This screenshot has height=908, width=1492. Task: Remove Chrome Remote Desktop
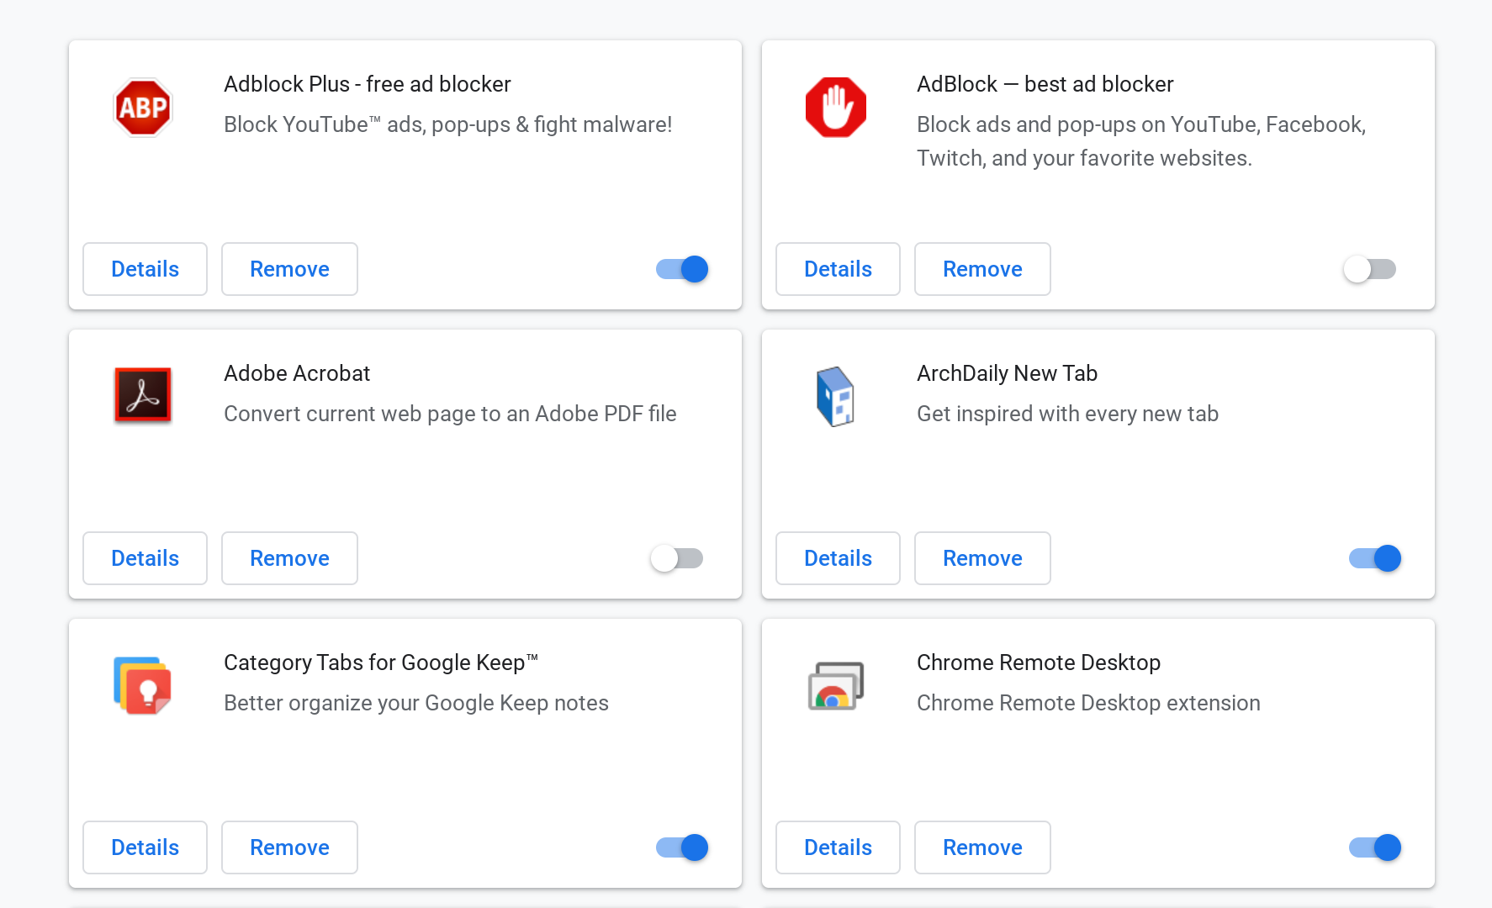coord(981,847)
